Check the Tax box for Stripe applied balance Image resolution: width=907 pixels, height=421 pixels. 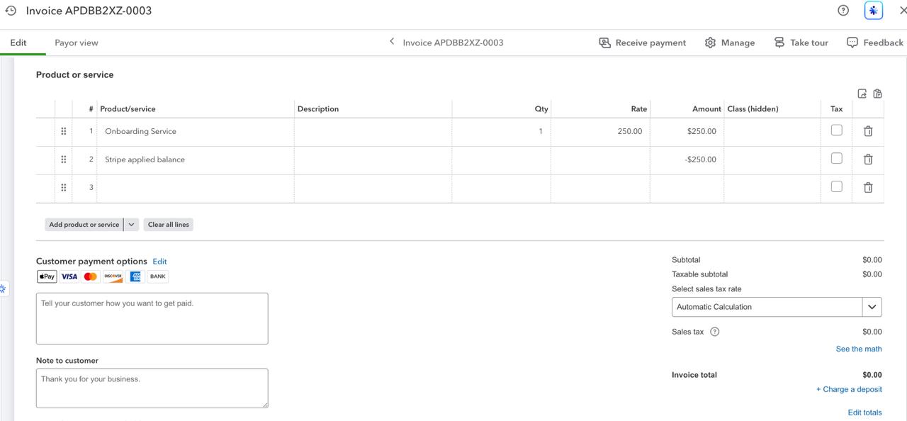836,159
